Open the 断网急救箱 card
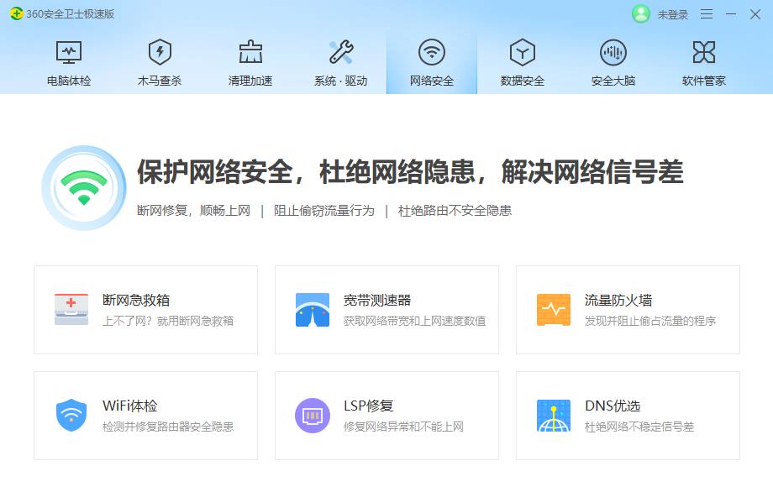This screenshot has width=773, height=487. 145,308
